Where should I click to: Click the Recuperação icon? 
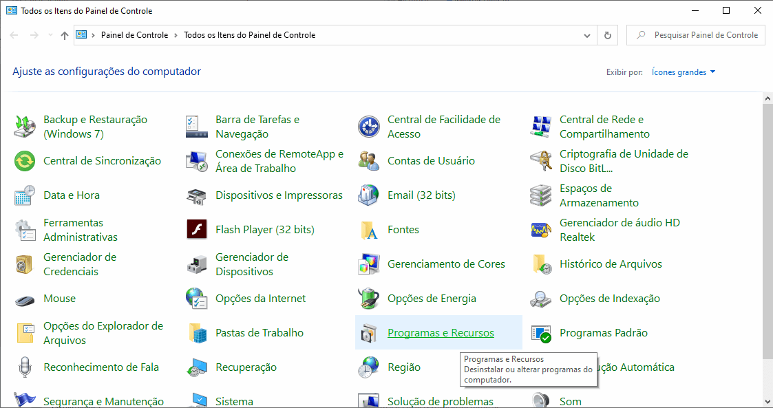(197, 367)
